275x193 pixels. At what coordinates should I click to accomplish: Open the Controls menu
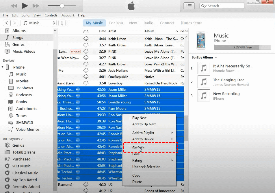tap(51, 15)
